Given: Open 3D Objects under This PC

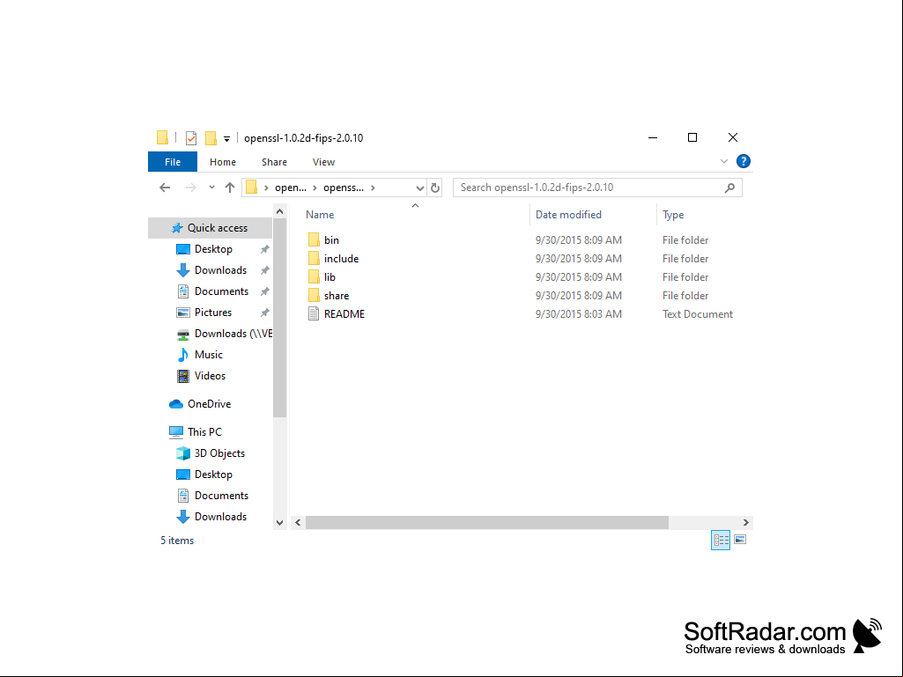Looking at the screenshot, I should (219, 453).
